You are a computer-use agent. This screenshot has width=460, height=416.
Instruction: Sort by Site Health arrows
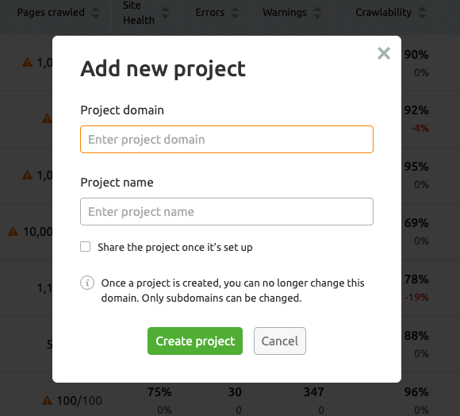tap(166, 13)
